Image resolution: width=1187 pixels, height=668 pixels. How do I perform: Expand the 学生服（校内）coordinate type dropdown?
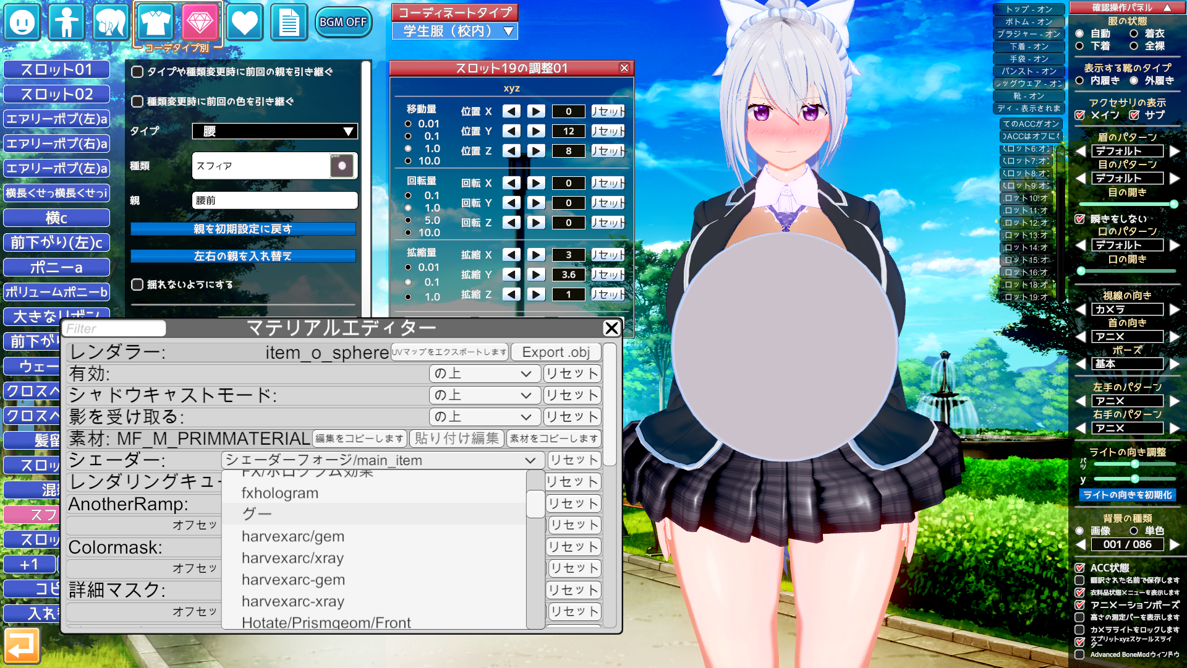click(455, 32)
